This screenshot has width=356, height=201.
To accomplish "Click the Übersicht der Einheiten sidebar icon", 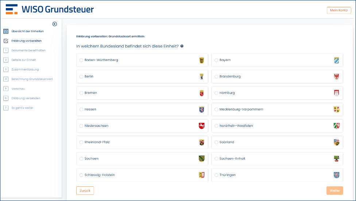I will click(6, 31).
